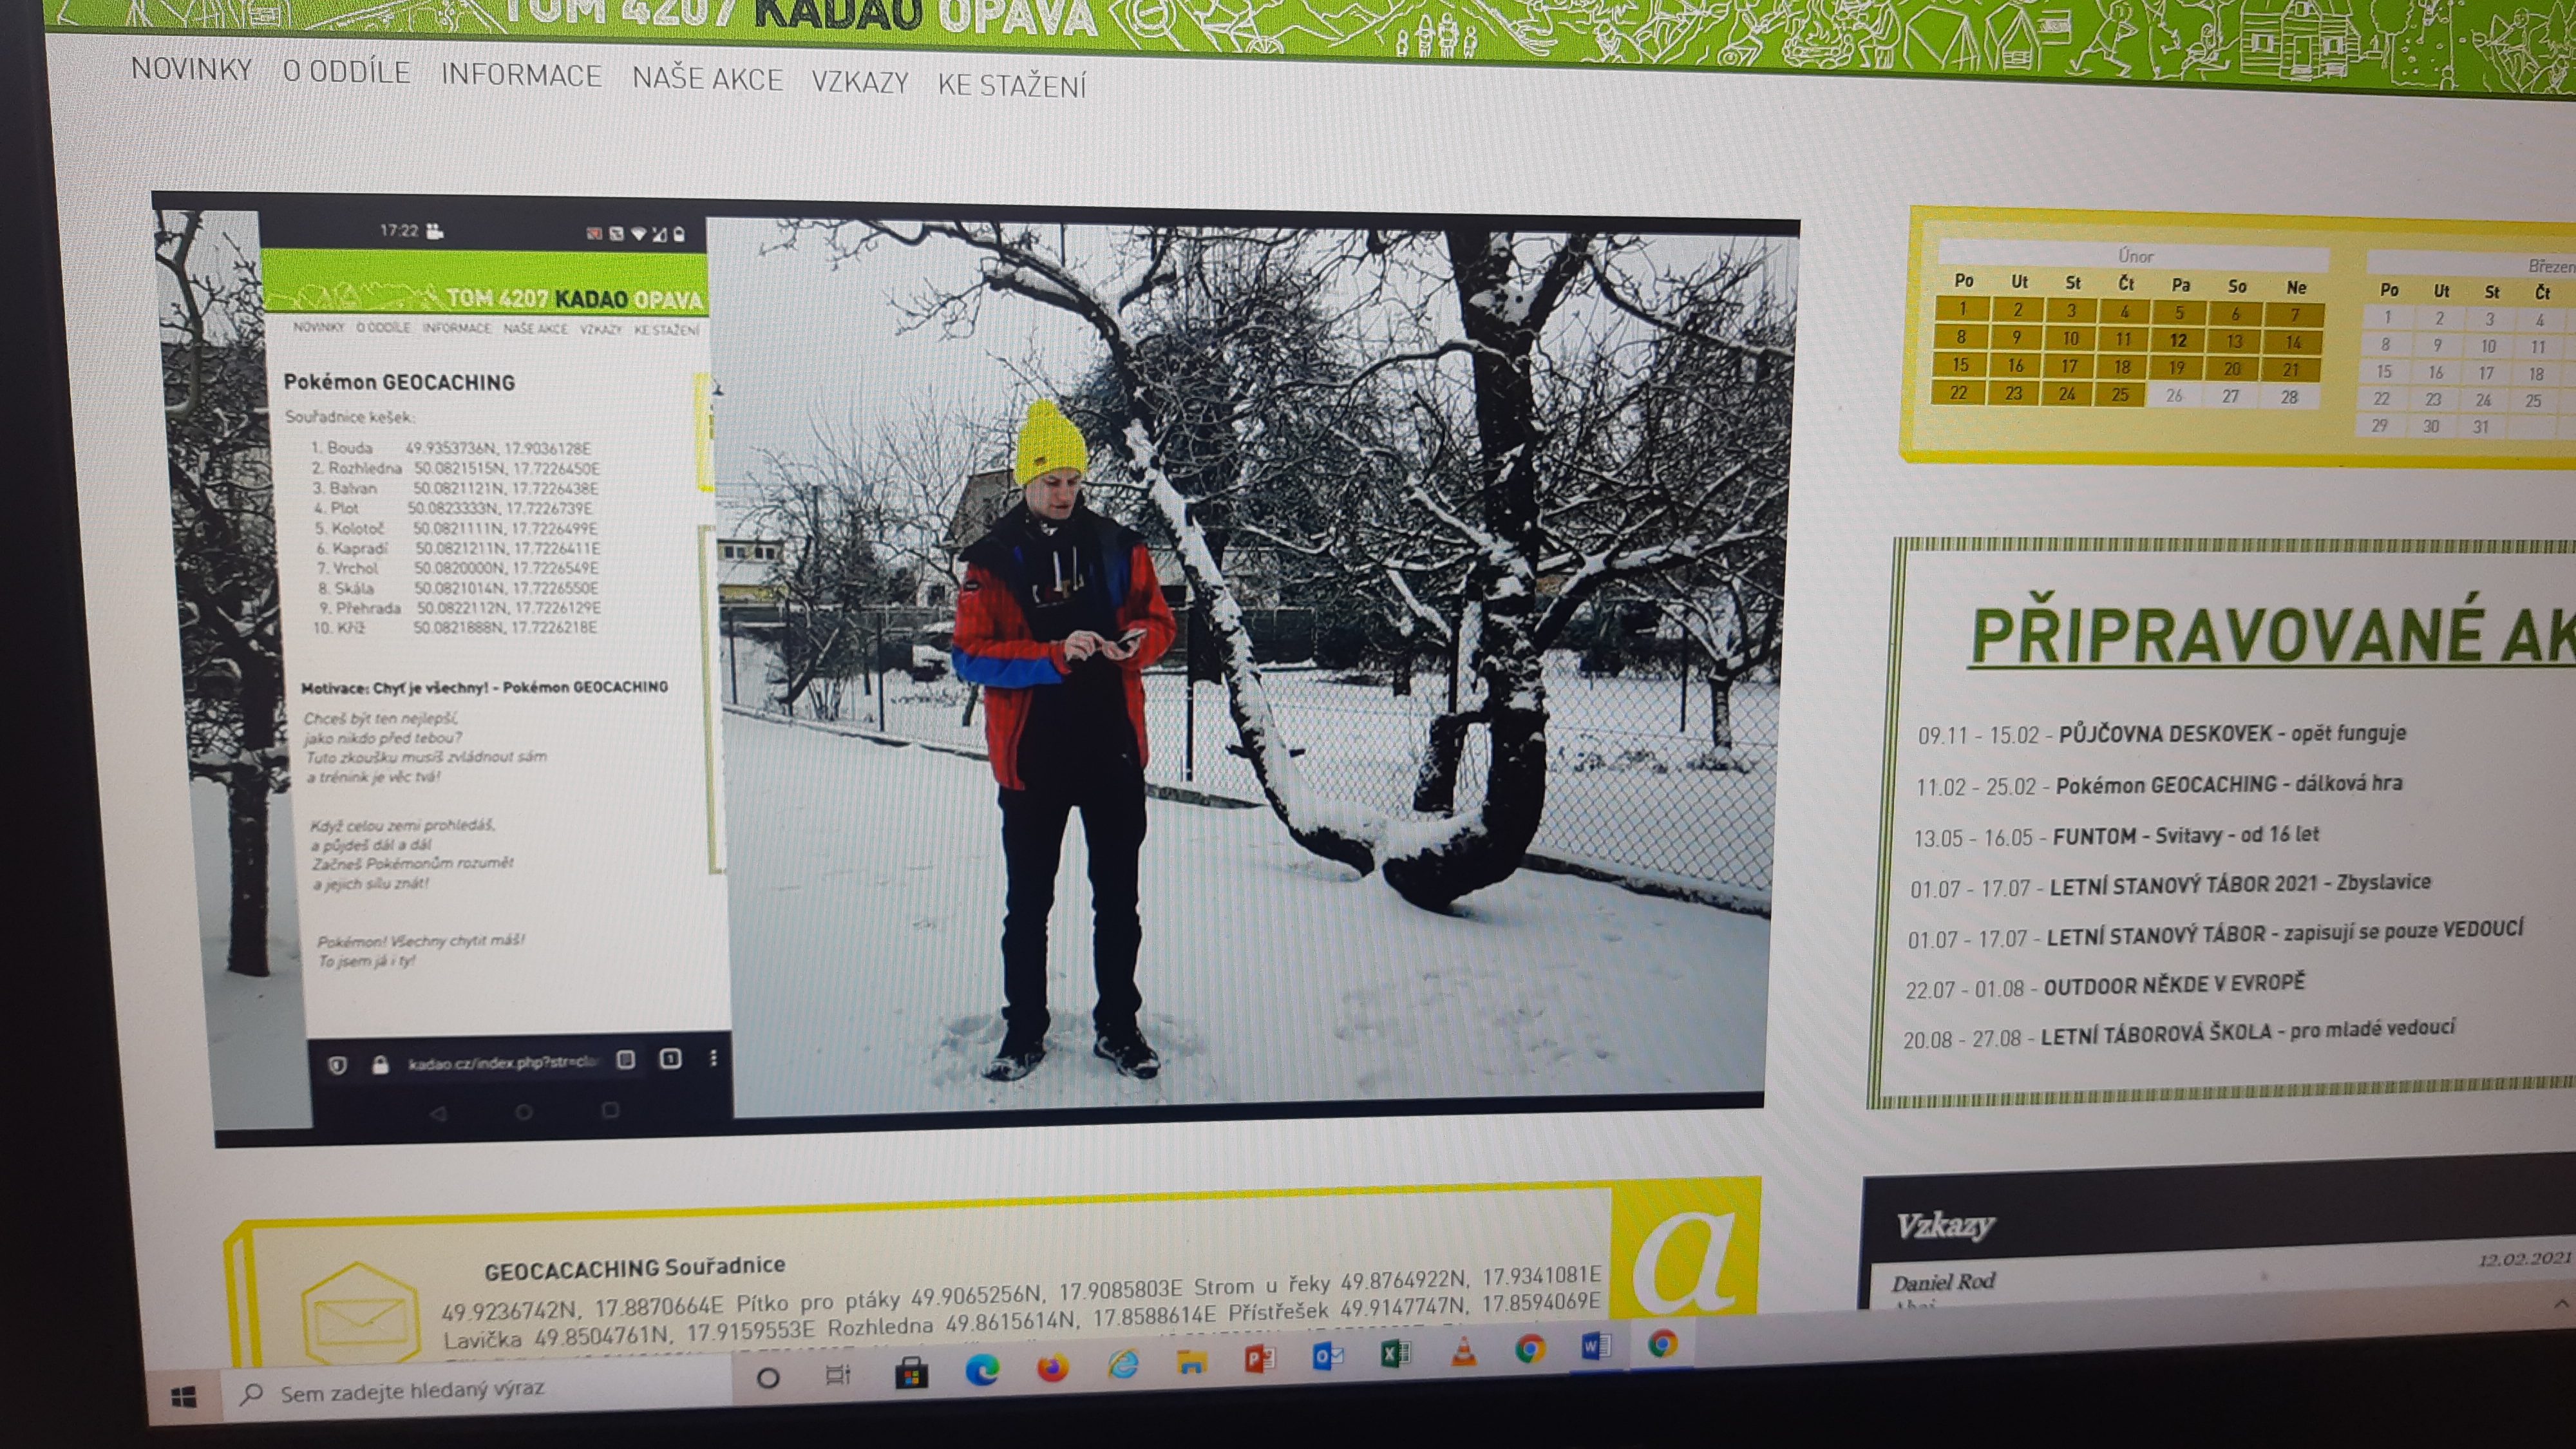The image size is (2576, 1449).
Task: Select February 1 in the Únor calendar
Action: (x=1963, y=308)
